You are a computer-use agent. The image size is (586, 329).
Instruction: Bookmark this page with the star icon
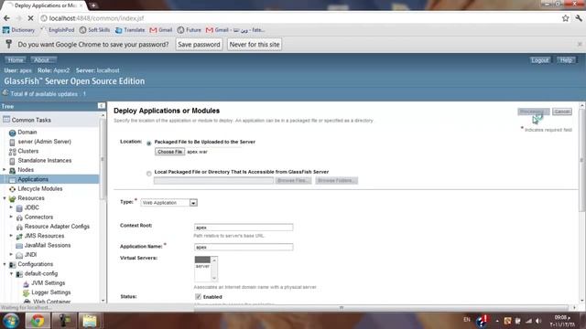pyautogui.click(x=566, y=18)
